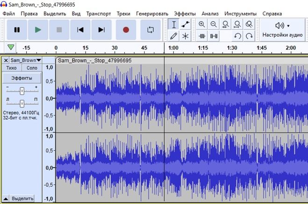Toggle loop playback button
Viewport: 308px width, 204px height.
pyautogui.click(x=150, y=29)
